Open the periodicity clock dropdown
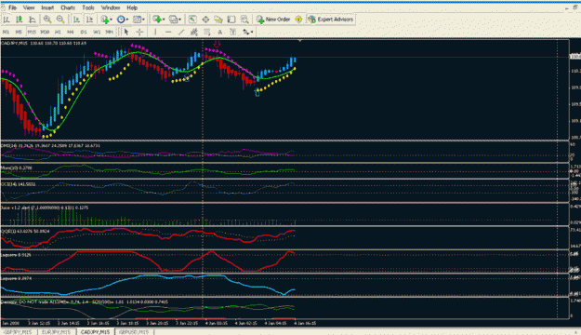 [x=123, y=20]
